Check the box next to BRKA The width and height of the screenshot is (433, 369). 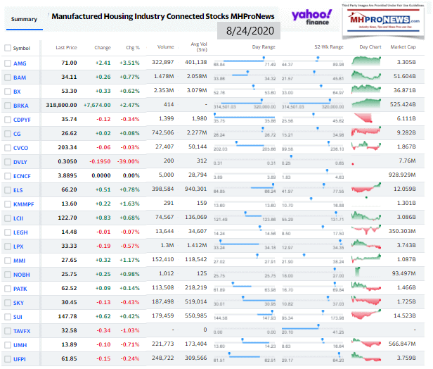click(x=8, y=105)
